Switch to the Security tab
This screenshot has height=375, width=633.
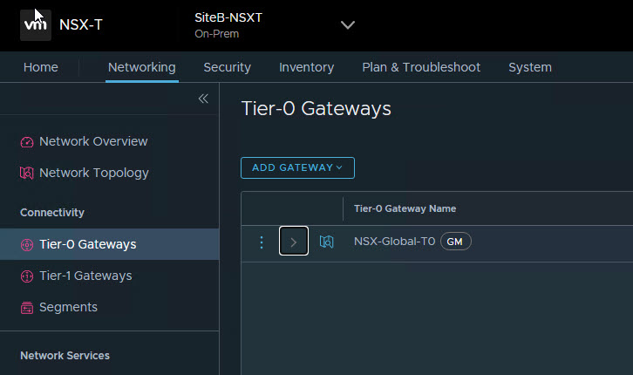227,67
